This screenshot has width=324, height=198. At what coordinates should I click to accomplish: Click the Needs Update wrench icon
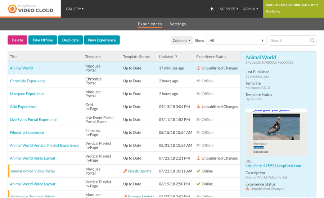(125, 171)
